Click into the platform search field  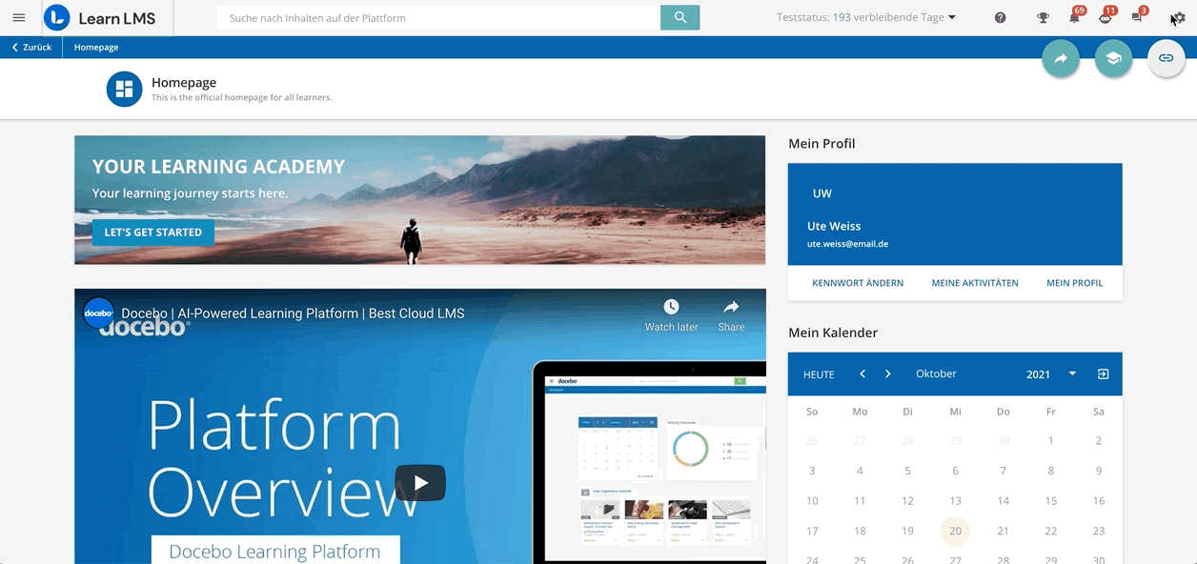[x=438, y=17]
